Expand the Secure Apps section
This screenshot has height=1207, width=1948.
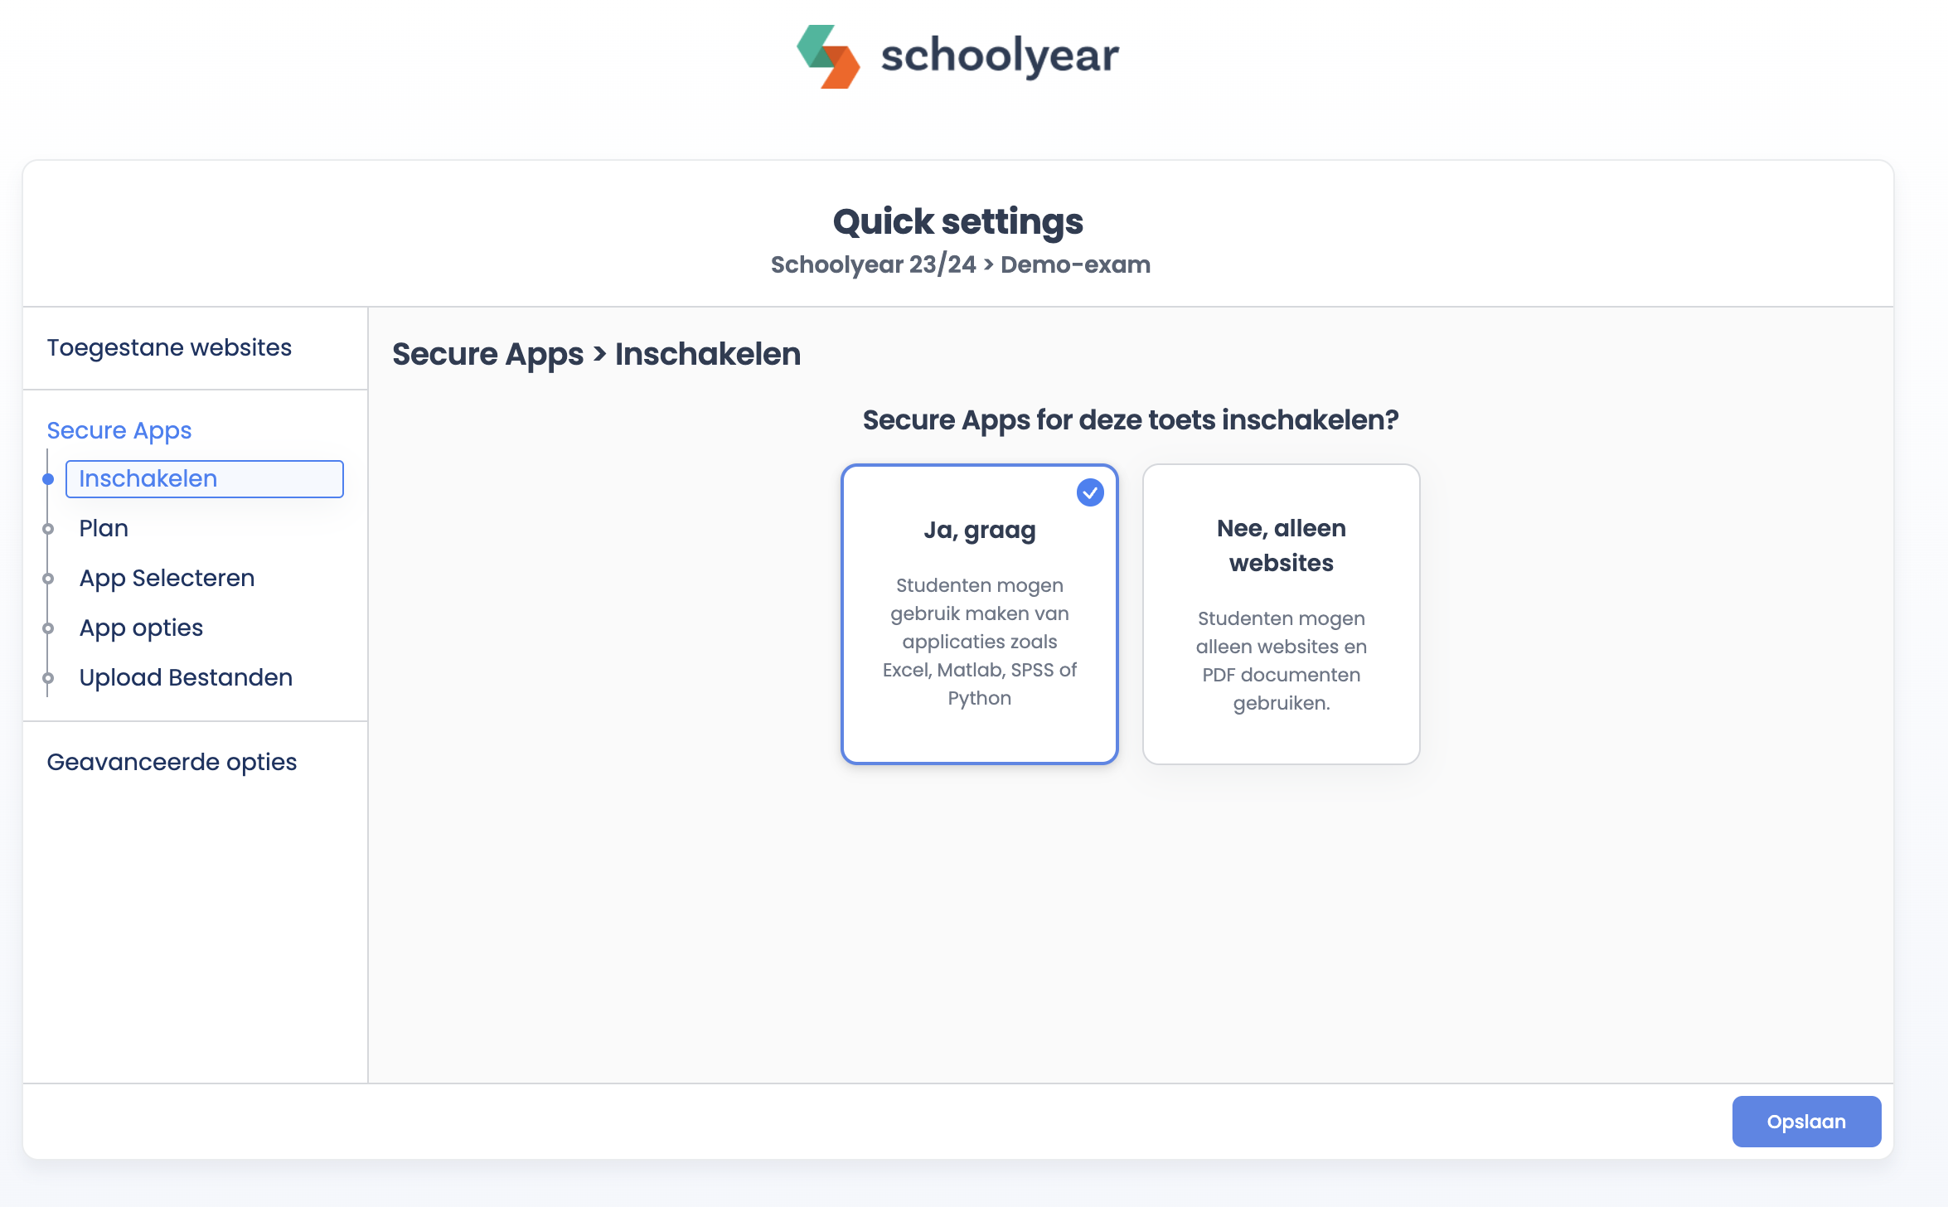(x=119, y=430)
